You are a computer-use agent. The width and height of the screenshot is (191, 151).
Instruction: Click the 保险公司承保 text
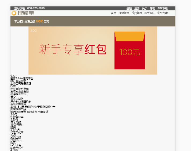[18, 104]
